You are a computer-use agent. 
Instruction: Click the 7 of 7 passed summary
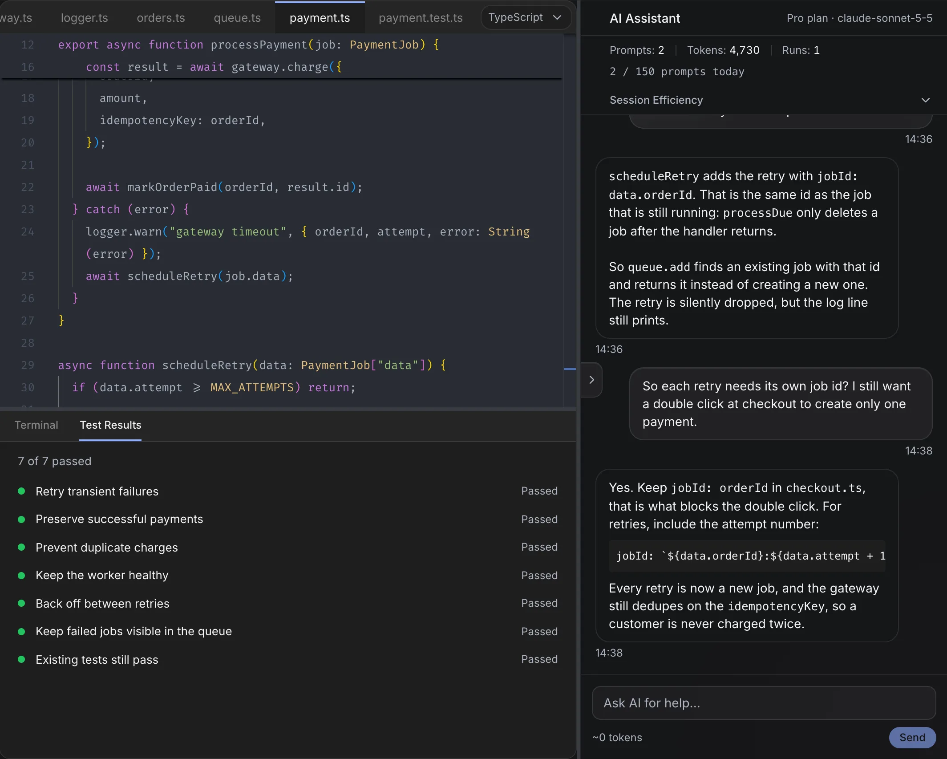tap(54, 461)
